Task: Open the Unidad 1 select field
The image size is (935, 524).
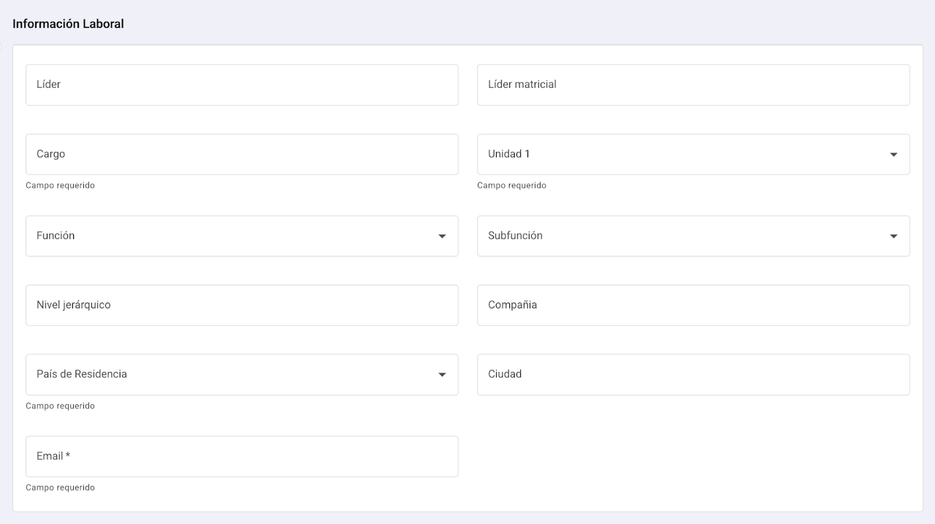Action: [x=679, y=154]
